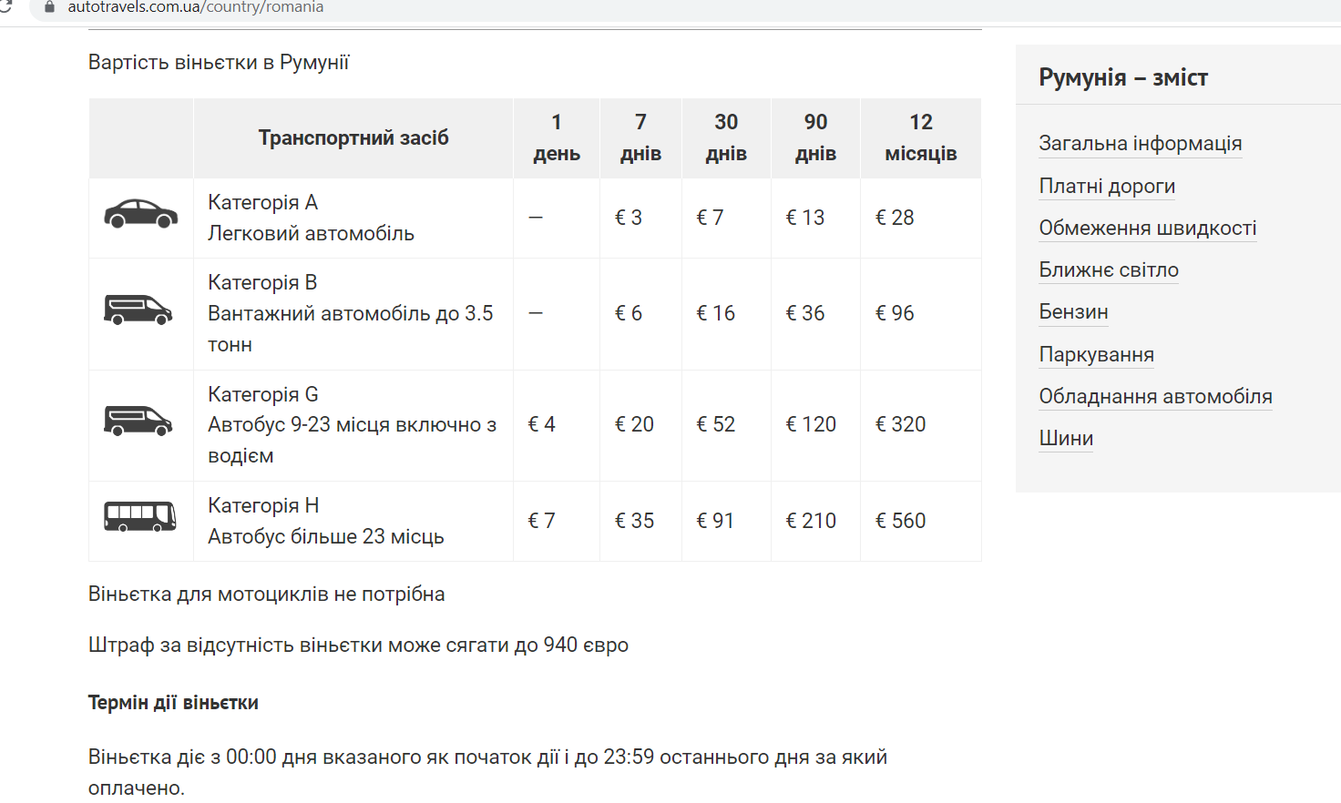The height and width of the screenshot is (803, 1341).
Task: Click the padlock icon in the address bar
Action: click(x=50, y=7)
